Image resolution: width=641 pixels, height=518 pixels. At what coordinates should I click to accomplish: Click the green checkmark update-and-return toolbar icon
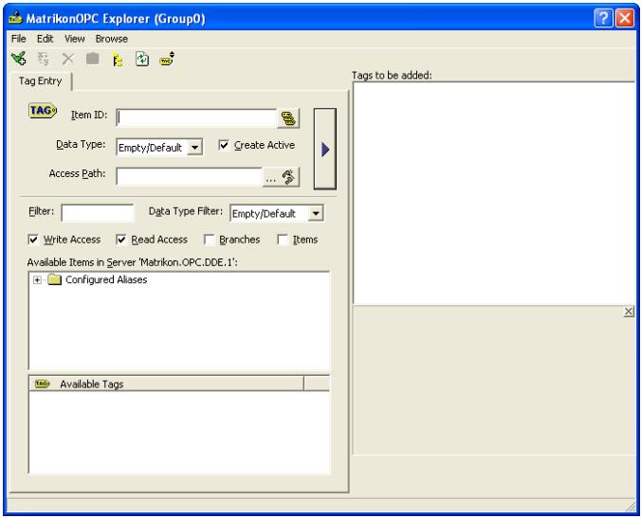pyautogui.click(x=18, y=60)
